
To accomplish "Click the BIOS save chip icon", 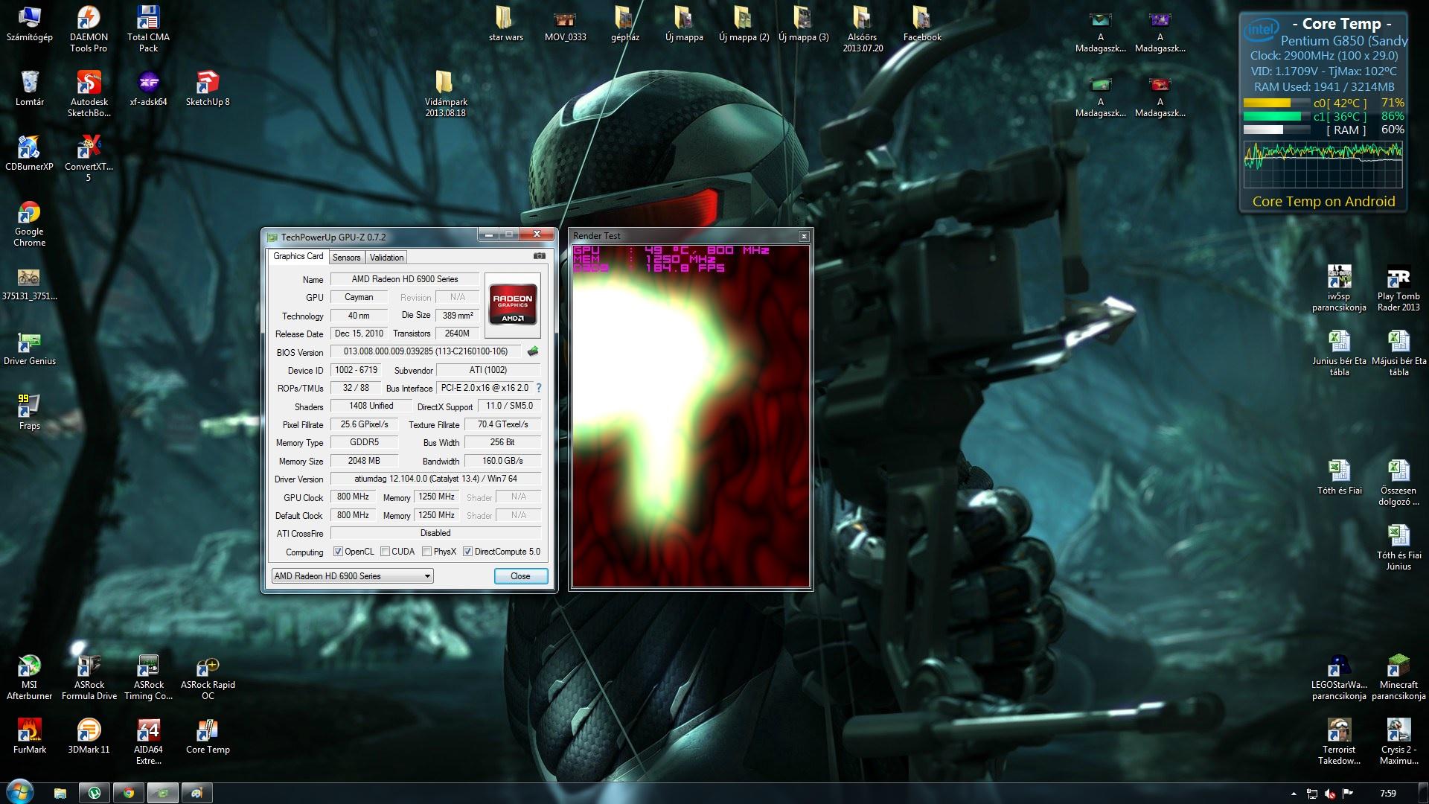I will point(533,351).
